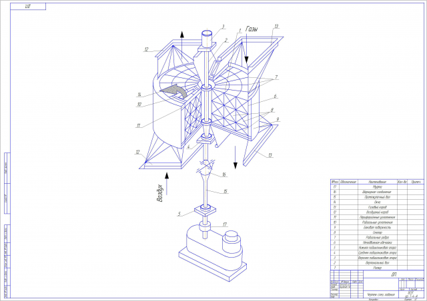Select callout number 16 at the joint
The height and width of the screenshot is (301, 427).
point(224,174)
